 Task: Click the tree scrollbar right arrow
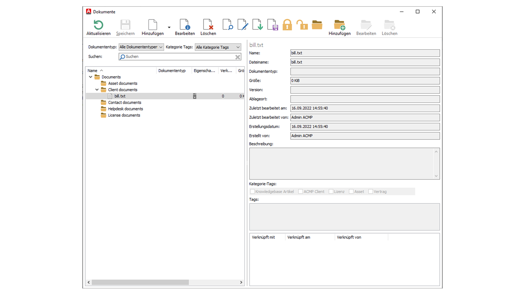tap(241, 282)
